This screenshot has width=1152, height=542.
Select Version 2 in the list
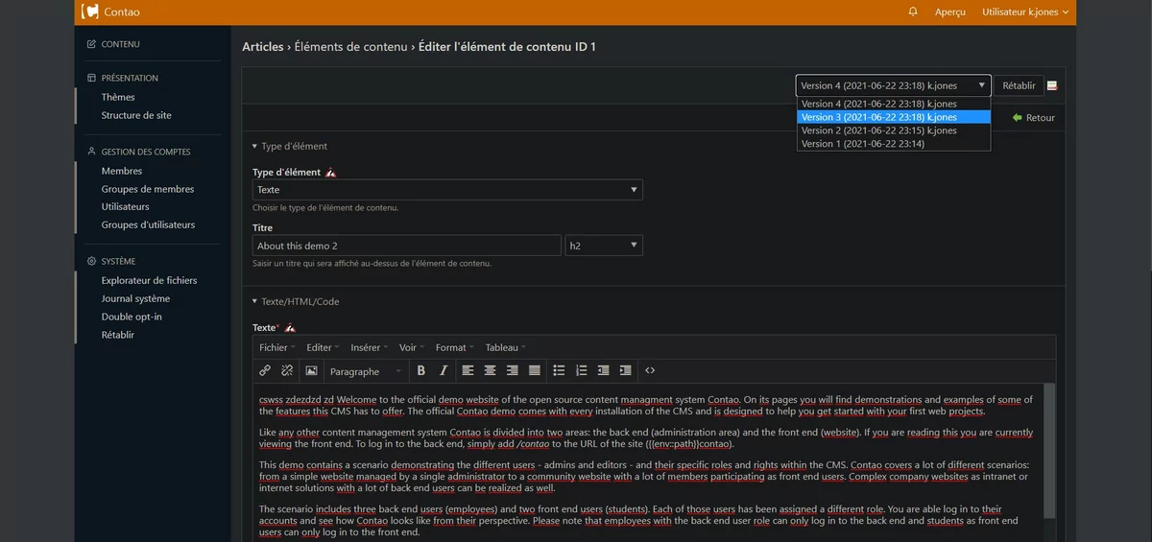tap(893, 130)
